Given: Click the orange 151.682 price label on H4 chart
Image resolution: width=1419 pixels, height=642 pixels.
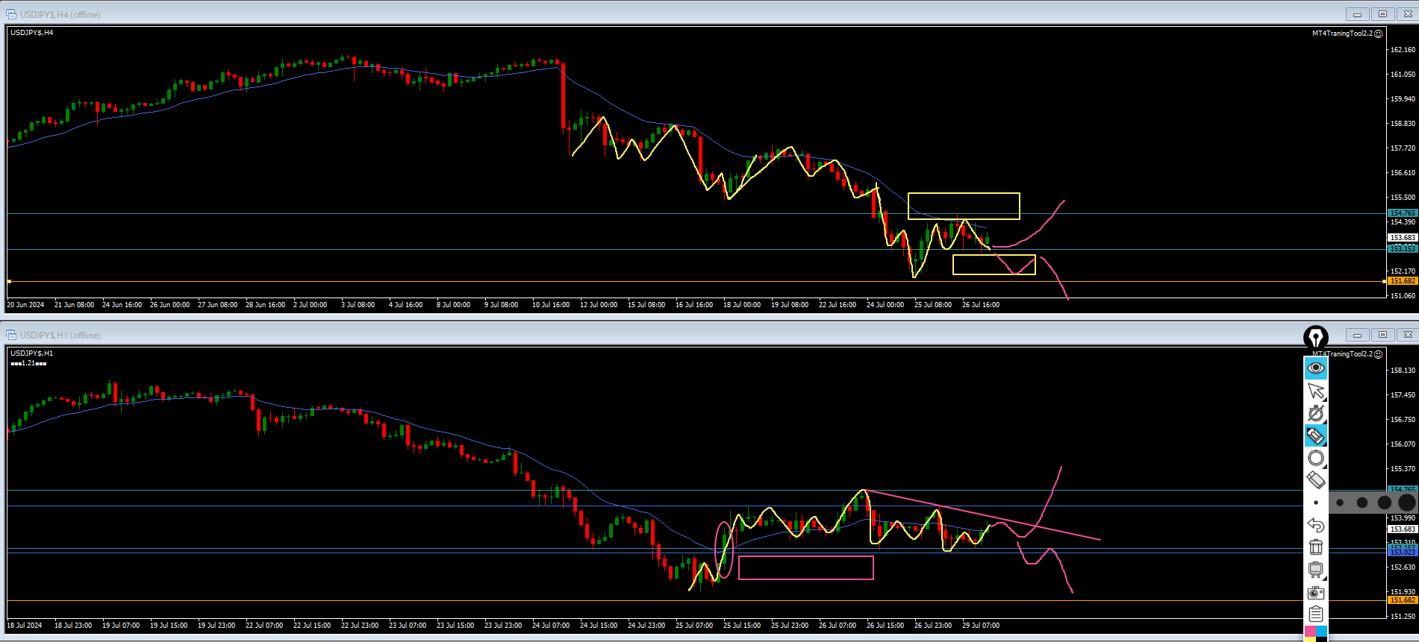Looking at the screenshot, I should (1403, 281).
